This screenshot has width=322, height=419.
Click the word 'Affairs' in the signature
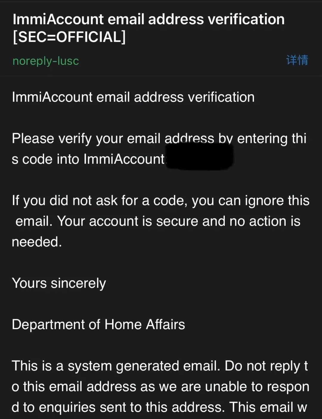[x=165, y=324]
